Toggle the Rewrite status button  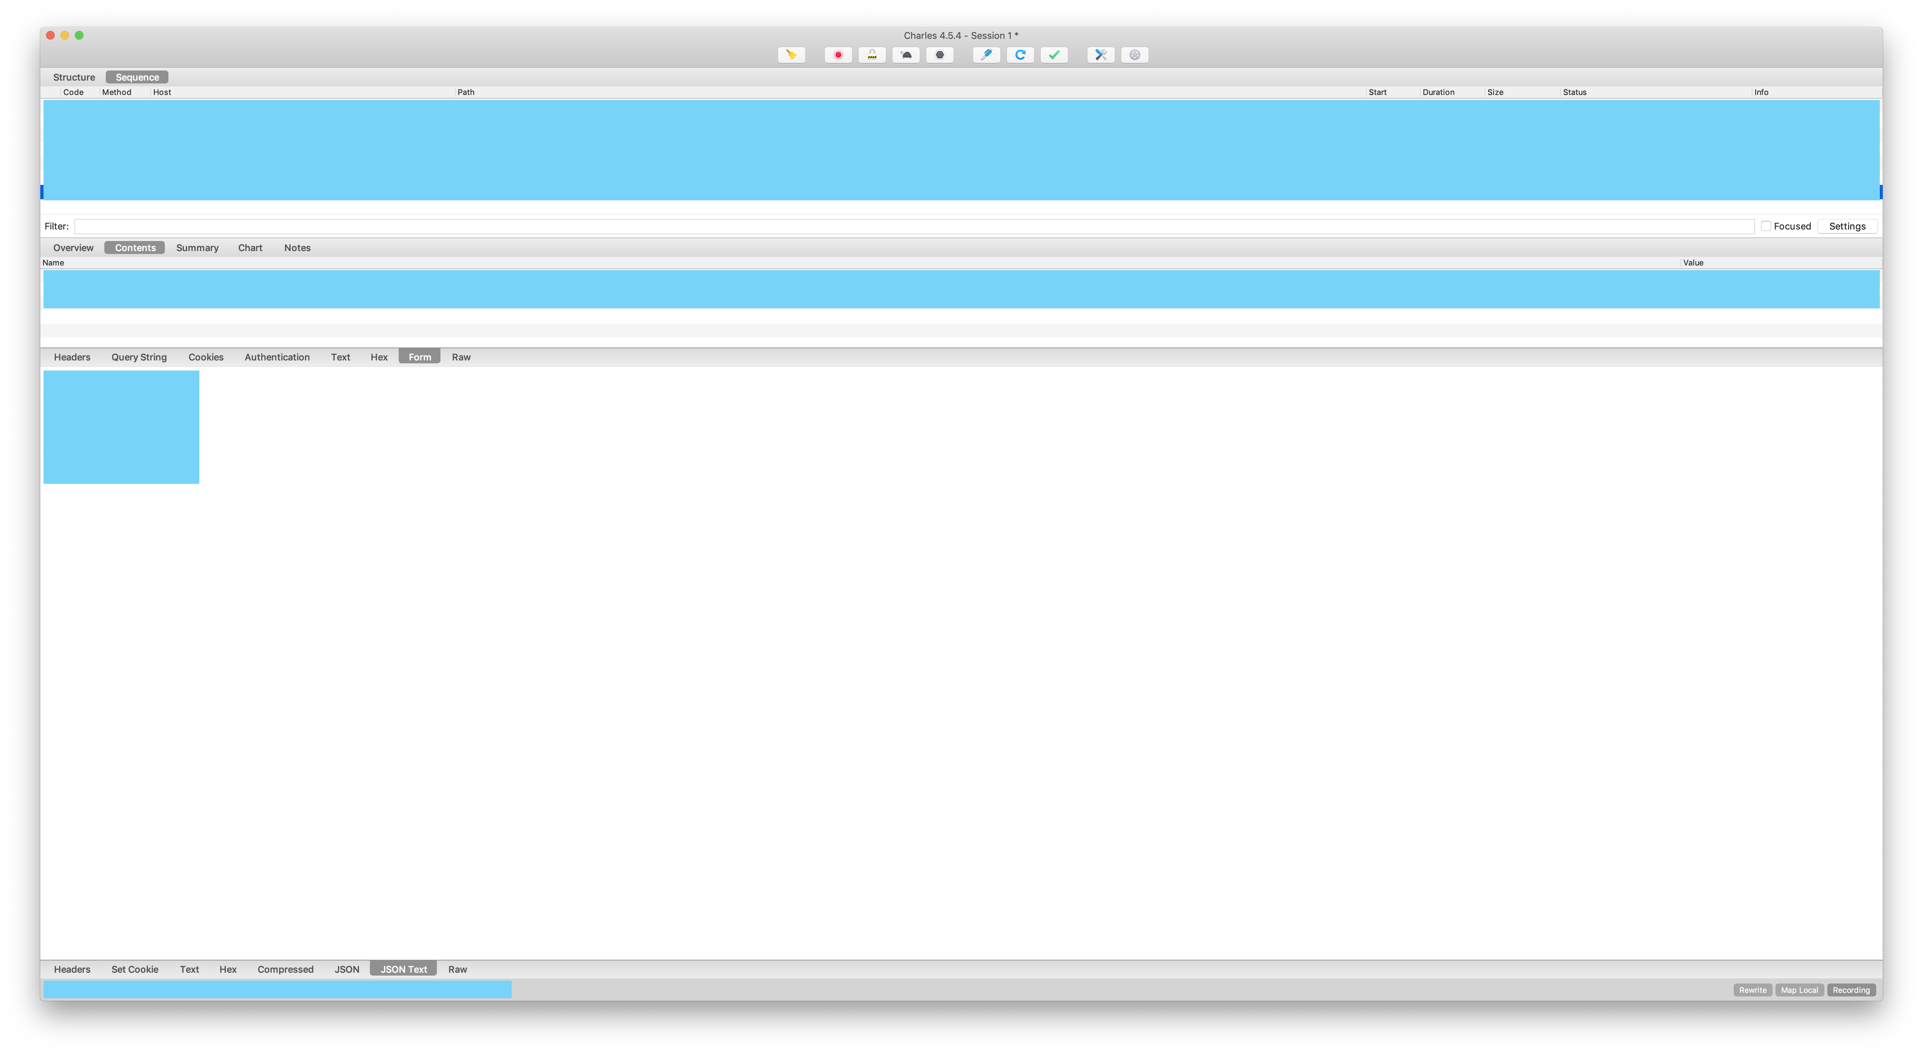pos(1753,990)
